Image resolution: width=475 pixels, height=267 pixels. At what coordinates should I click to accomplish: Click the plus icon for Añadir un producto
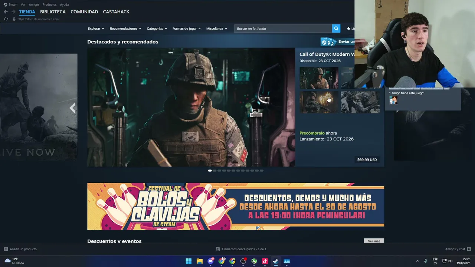pos(6,249)
